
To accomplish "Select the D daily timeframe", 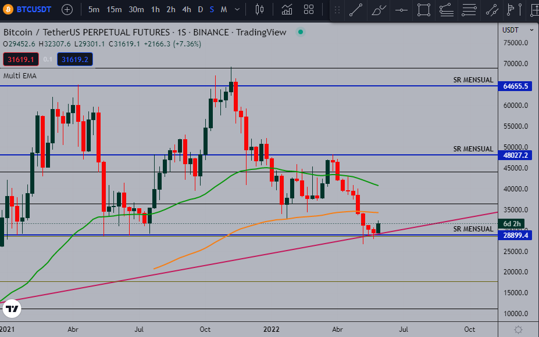I will point(201,10).
